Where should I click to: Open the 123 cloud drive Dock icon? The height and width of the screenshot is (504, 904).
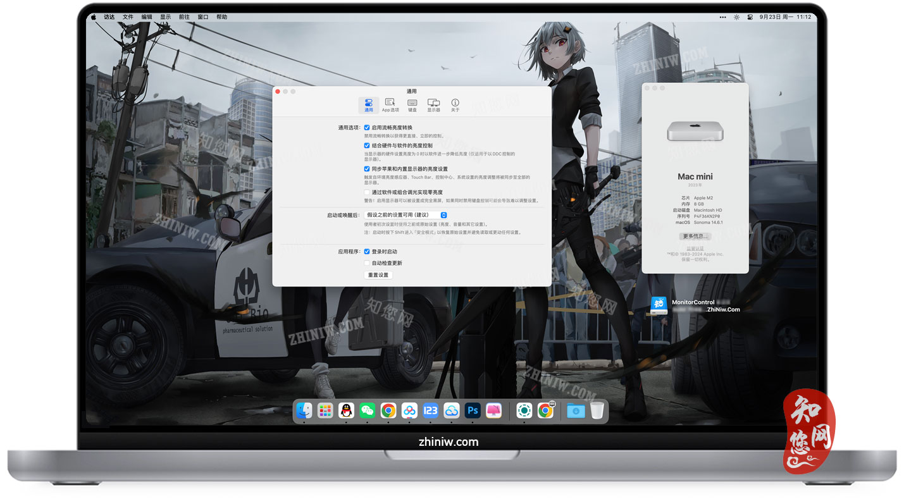pyautogui.click(x=430, y=410)
